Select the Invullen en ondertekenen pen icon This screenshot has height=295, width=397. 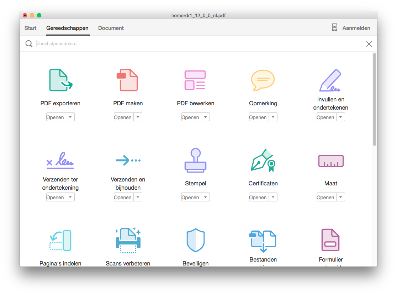tap(330, 80)
